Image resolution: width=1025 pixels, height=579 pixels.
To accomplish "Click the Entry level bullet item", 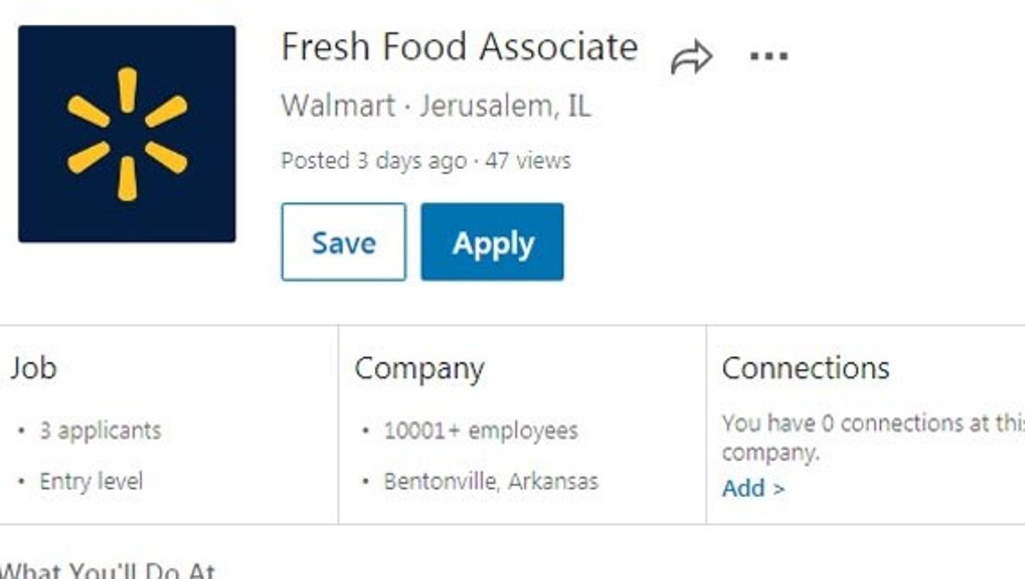I will [x=92, y=482].
